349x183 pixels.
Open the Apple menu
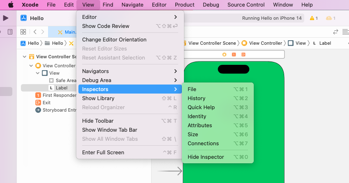(11, 5)
